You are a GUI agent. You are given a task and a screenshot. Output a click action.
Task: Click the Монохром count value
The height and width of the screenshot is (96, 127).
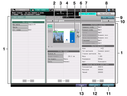pos(101,69)
